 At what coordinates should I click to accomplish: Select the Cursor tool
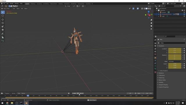(x=3, y=16)
